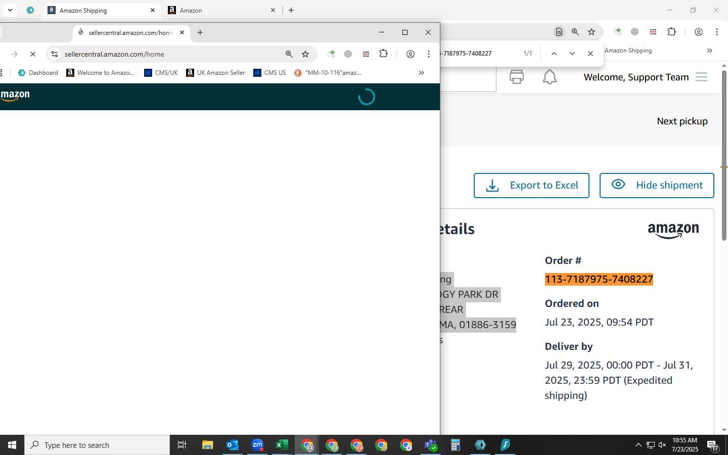This screenshot has width=728, height=455.
Task: Open a new tab in the back window
Action: click(x=291, y=10)
